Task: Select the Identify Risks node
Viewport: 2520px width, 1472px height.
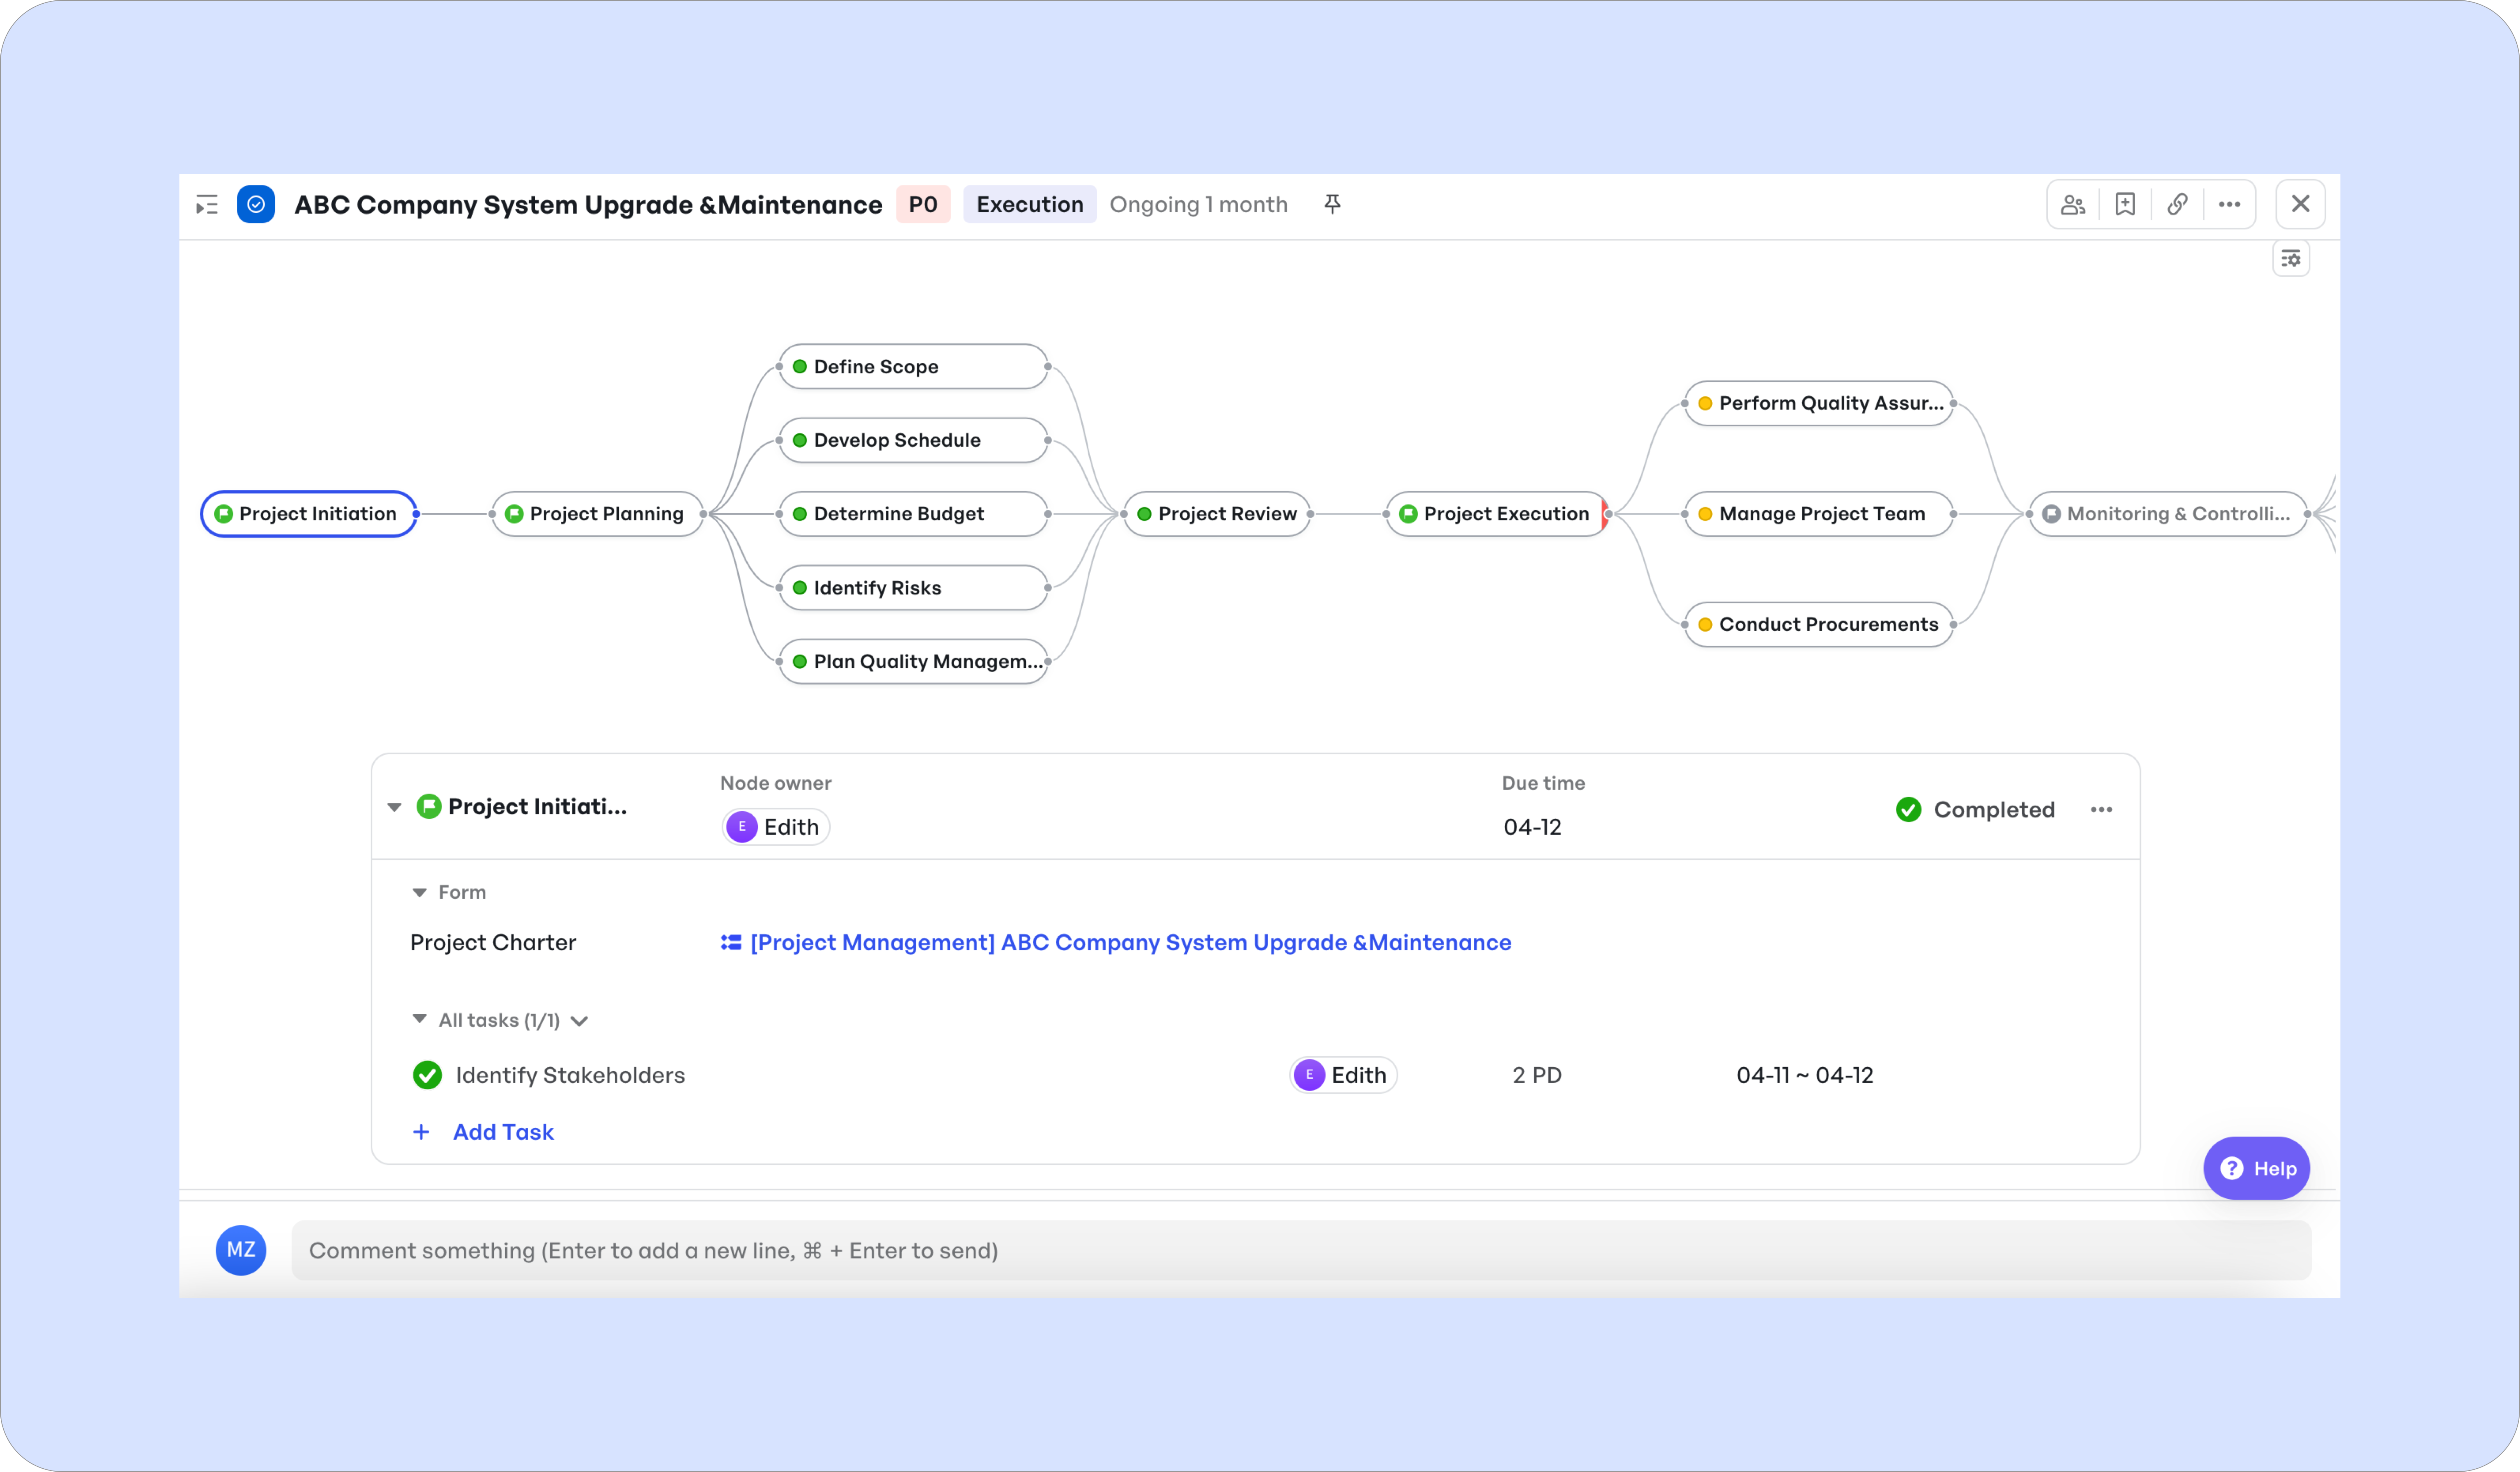Action: coord(913,588)
